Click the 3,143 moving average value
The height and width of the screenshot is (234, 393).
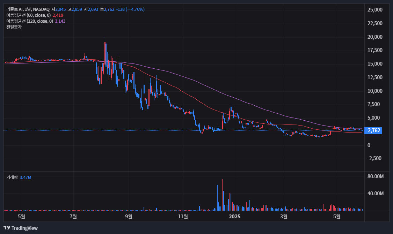pos(60,21)
